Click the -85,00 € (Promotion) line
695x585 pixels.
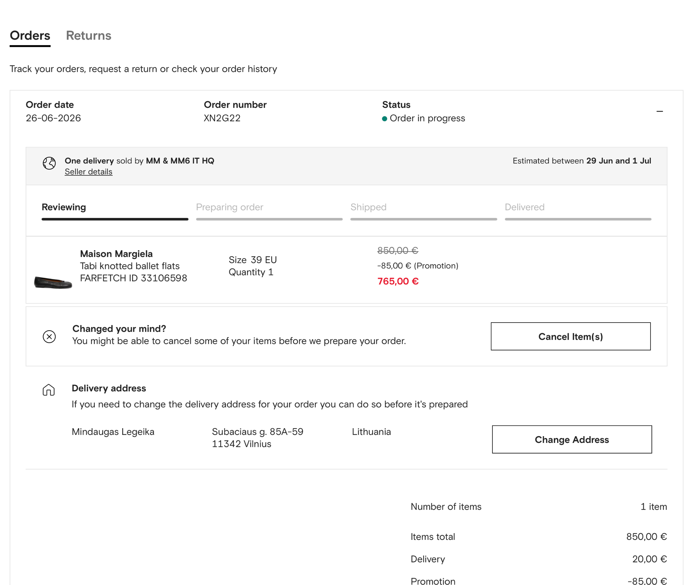(418, 266)
